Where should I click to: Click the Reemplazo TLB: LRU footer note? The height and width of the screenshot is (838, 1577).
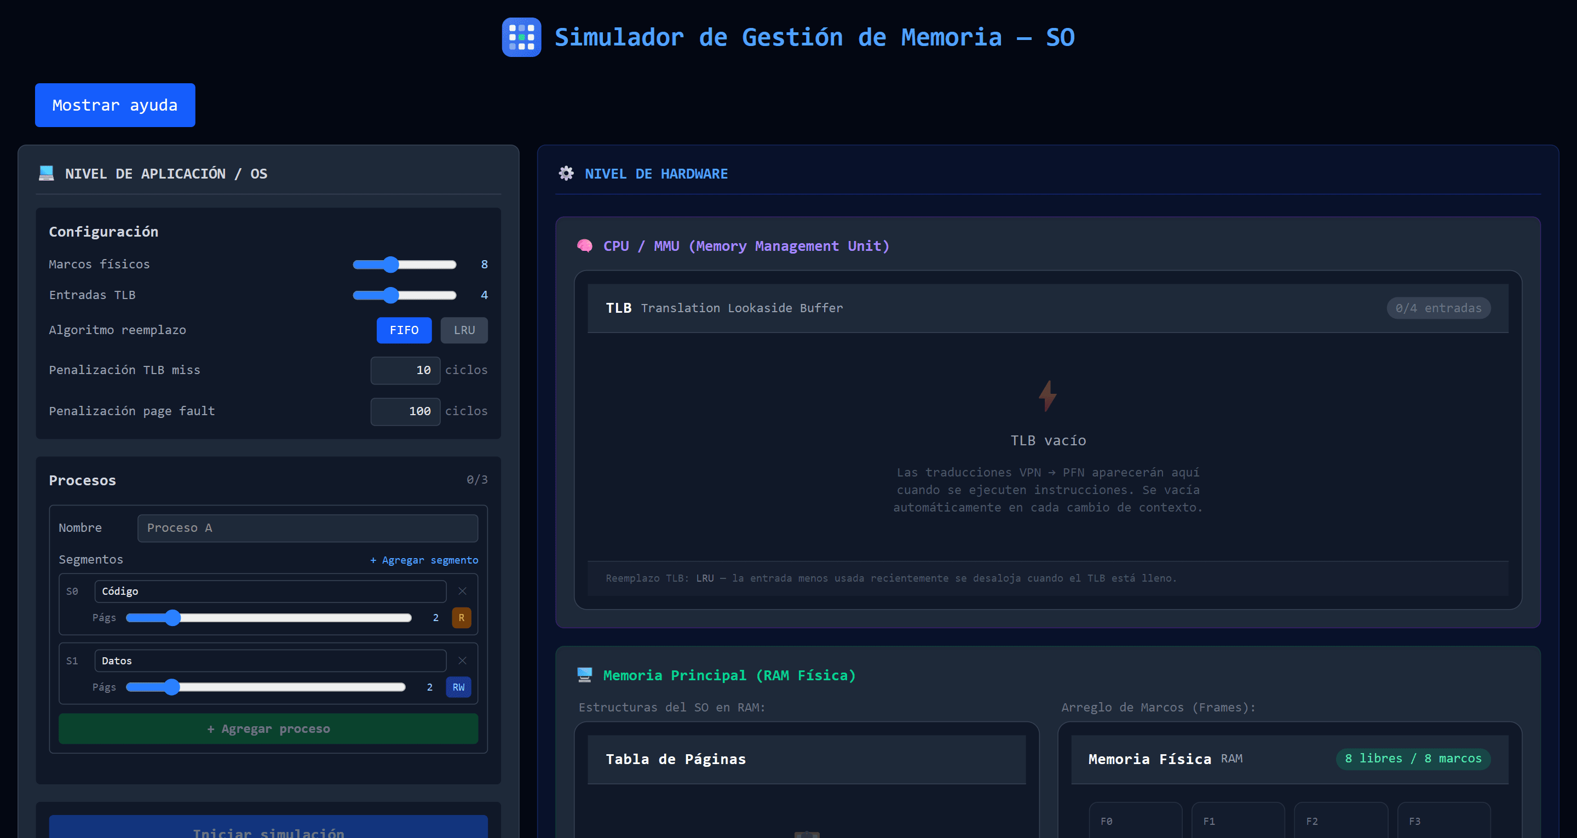coord(891,578)
